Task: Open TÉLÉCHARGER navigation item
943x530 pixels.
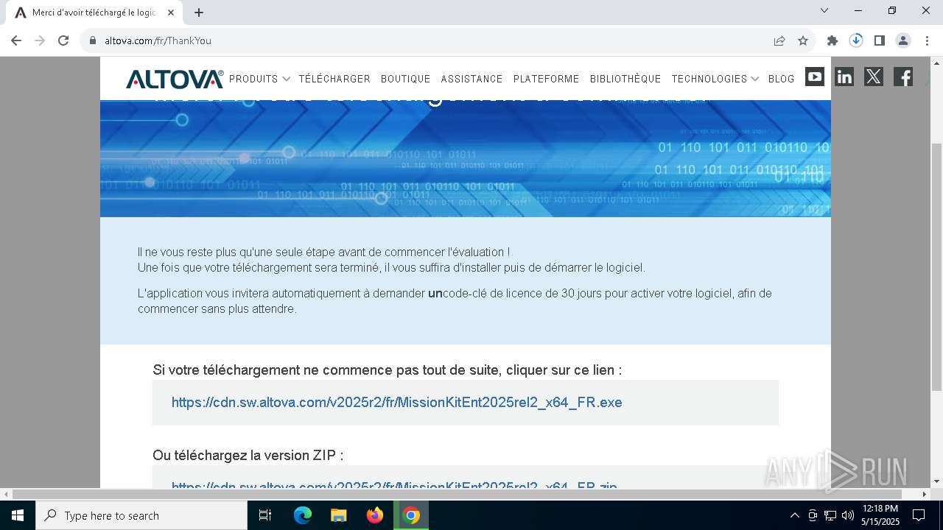Action: click(x=334, y=79)
